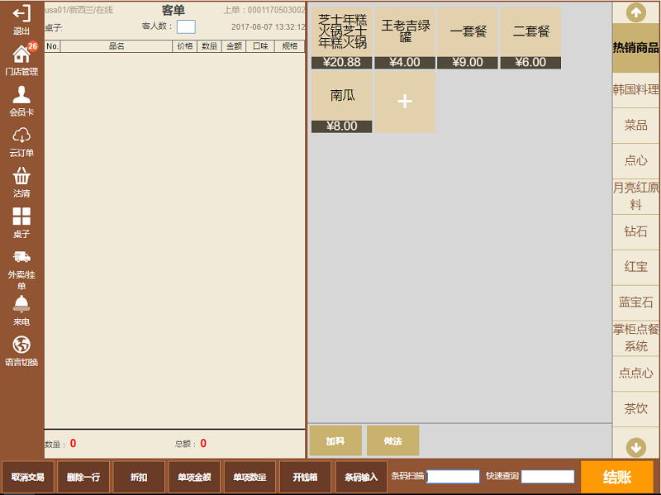Click the 上单 order number text
The image size is (661, 495).
click(264, 10)
